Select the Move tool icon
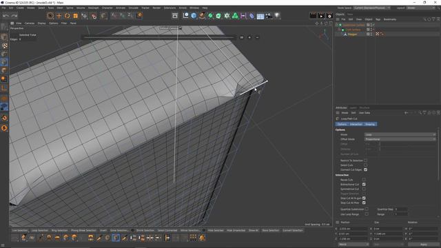 click(x=59, y=16)
